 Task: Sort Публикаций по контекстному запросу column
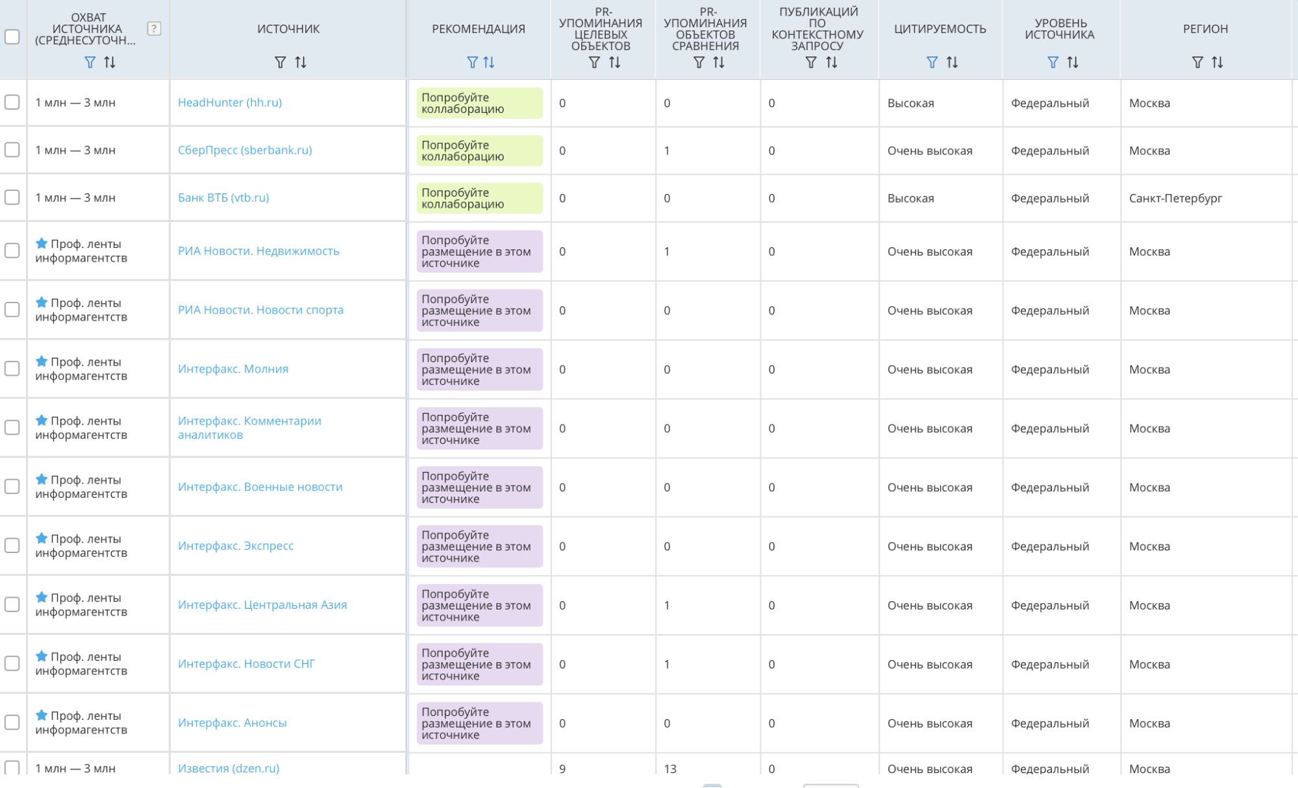pos(832,62)
